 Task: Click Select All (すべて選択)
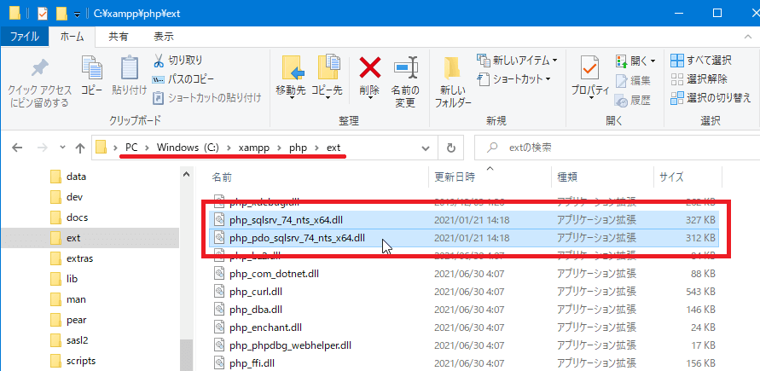coord(700,61)
